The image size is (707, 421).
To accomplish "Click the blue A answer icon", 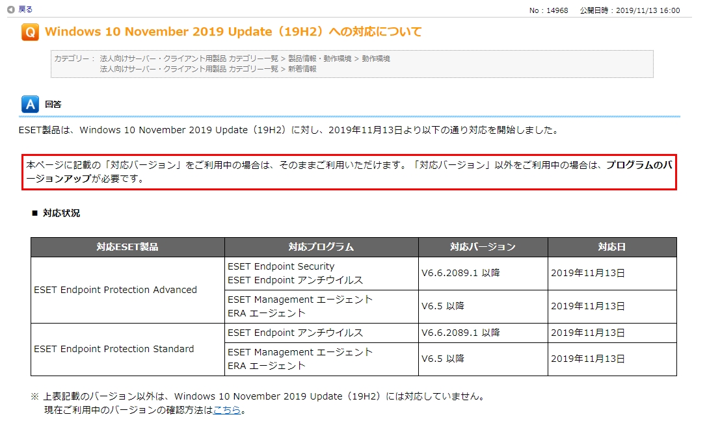I will pyautogui.click(x=30, y=105).
